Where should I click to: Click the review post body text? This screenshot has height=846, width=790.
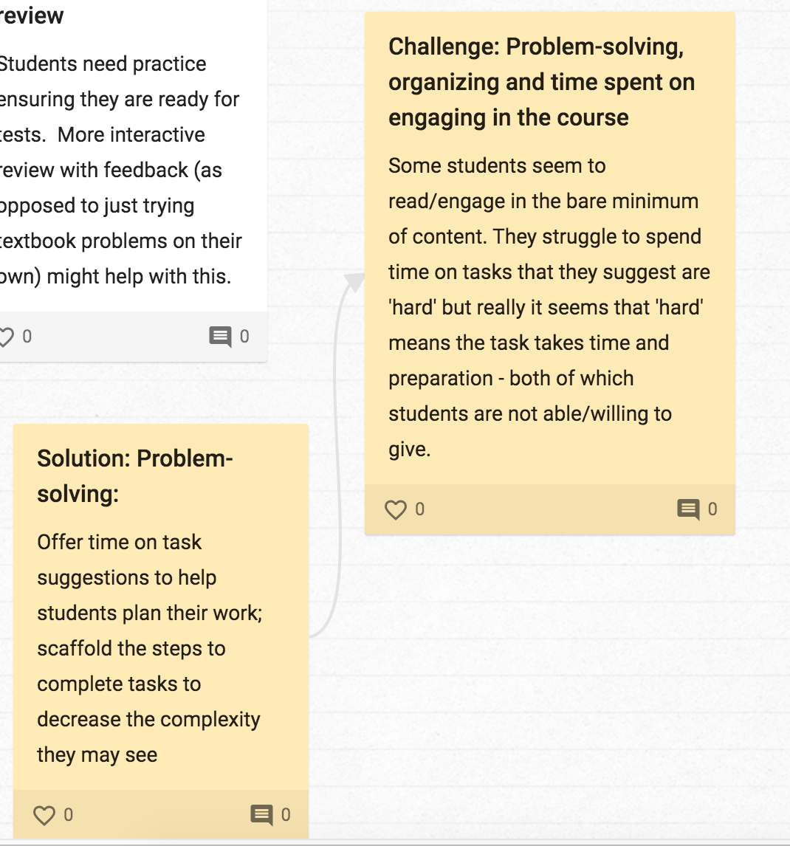click(118, 170)
